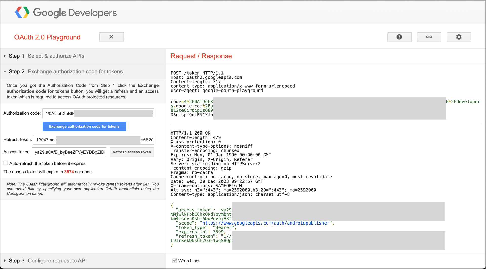Click the X-frame-options: SAMEORIGIN line
The height and width of the screenshot is (269, 486).
206,186
